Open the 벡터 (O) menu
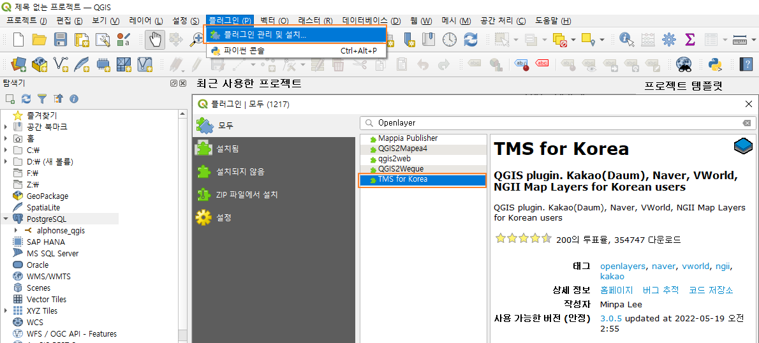Viewport: 759px width, 343px height. coord(274,21)
